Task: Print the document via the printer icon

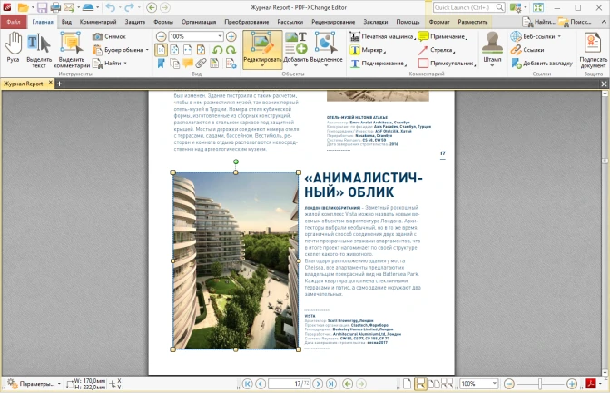Action: (x=55, y=7)
